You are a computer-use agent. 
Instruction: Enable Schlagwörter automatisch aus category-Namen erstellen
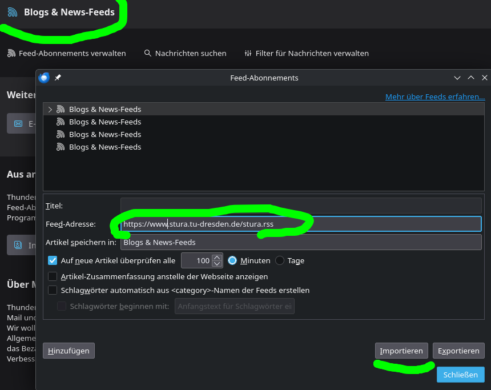(x=53, y=291)
